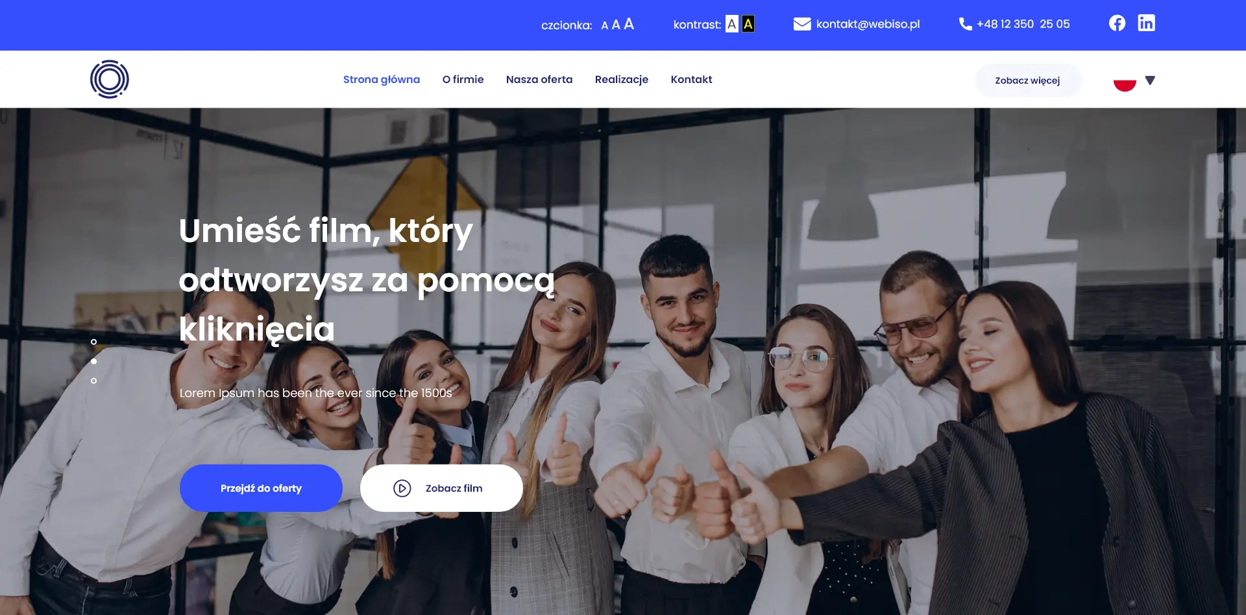The height and width of the screenshot is (615, 1246).
Task: Click the Polish flag language icon
Action: point(1125,80)
